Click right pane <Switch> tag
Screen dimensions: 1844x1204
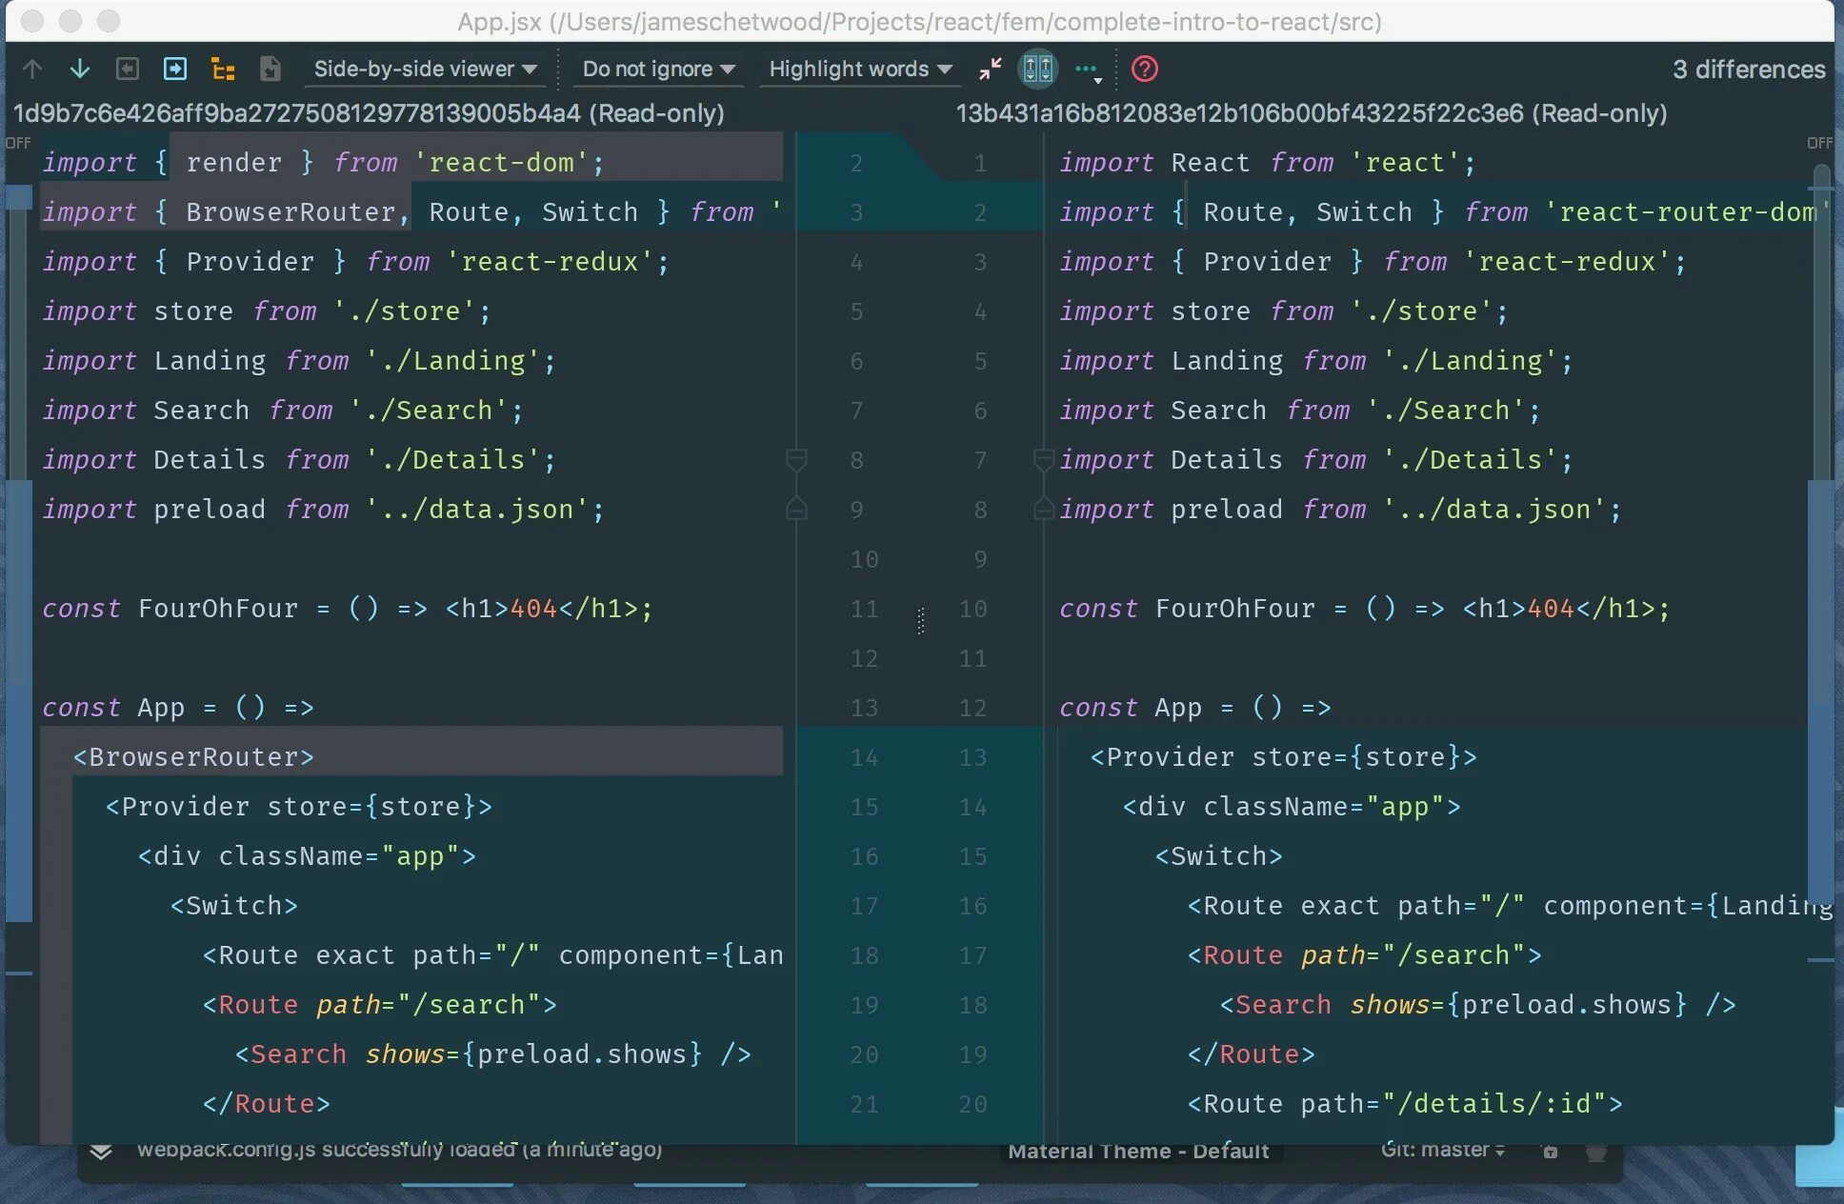(x=1219, y=856)
